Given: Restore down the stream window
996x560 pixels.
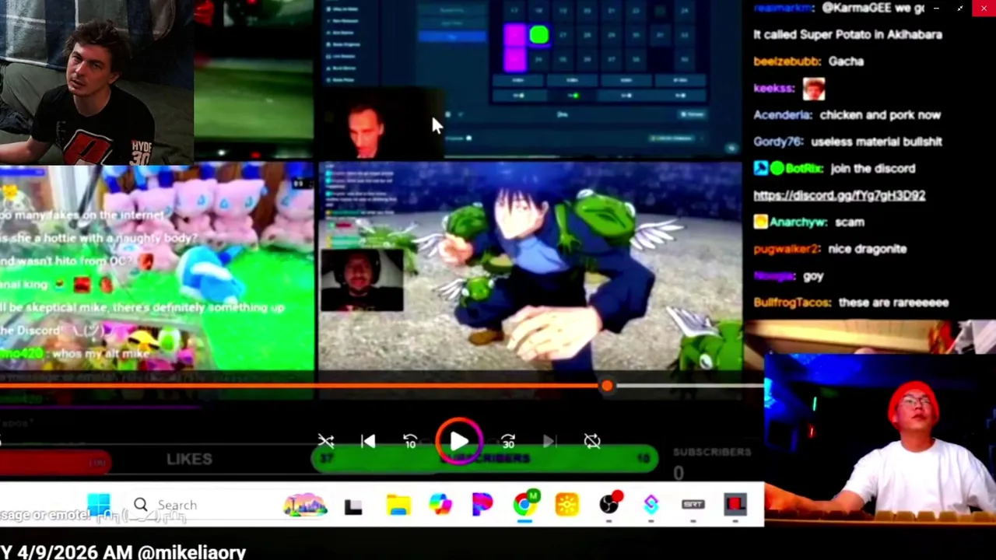Looking at the screenshot, I should tap(960, 9).
